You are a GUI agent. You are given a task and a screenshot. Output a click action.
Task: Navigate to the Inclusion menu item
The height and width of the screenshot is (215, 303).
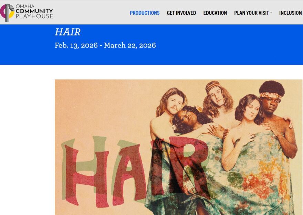[291, 13]
